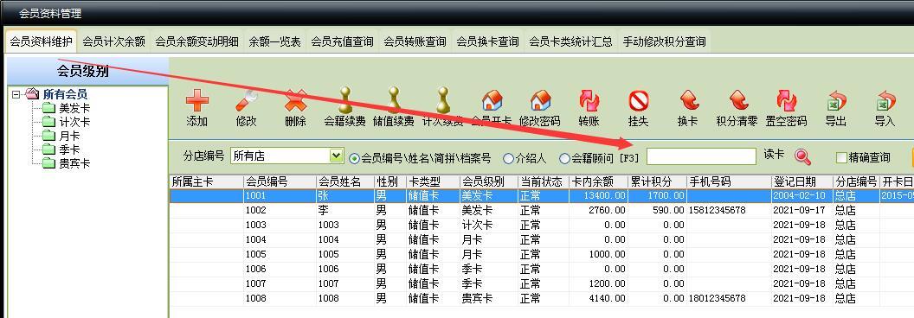Select 贵宾卡 in member level tree

[x=74, y=163]
